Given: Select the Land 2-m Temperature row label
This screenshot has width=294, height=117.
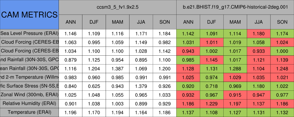Looking at the screenshot, I should pos(29,77).
